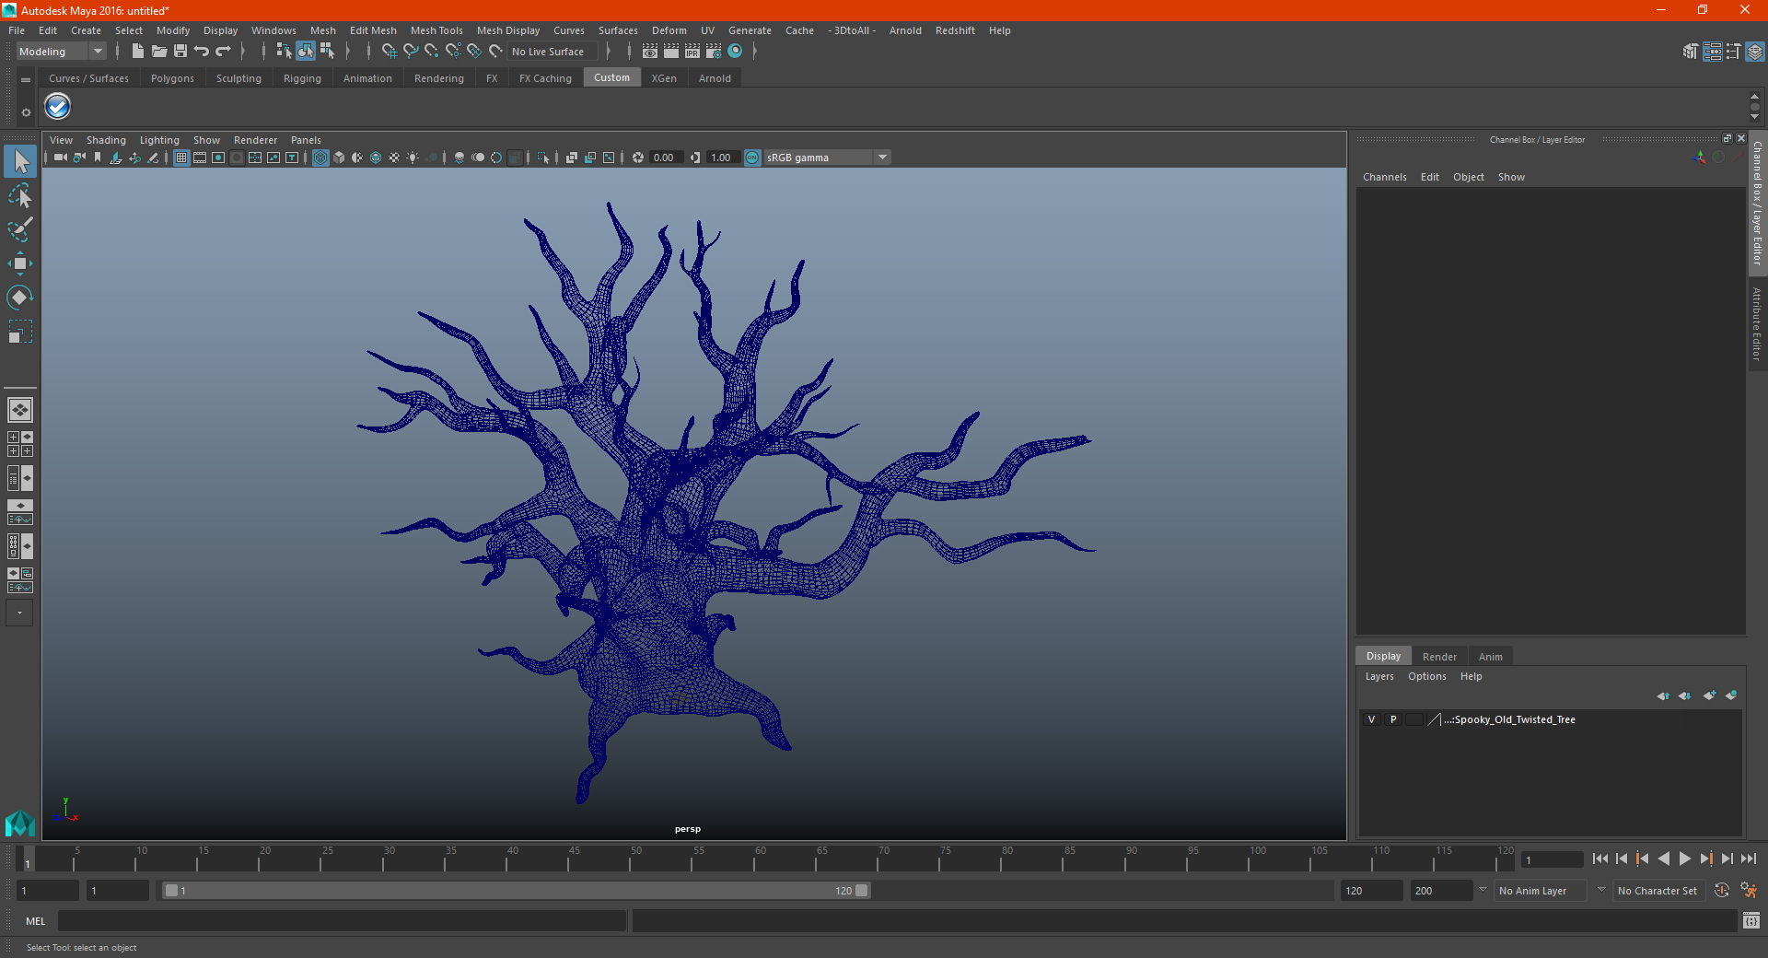Open the Mesh Tools menu
Screen dimensions: 1768x958
(436, 30)
